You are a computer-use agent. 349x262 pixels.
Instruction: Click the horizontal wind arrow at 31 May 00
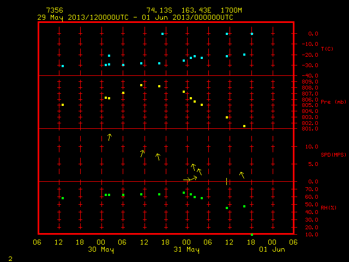(x=187, y=180)
